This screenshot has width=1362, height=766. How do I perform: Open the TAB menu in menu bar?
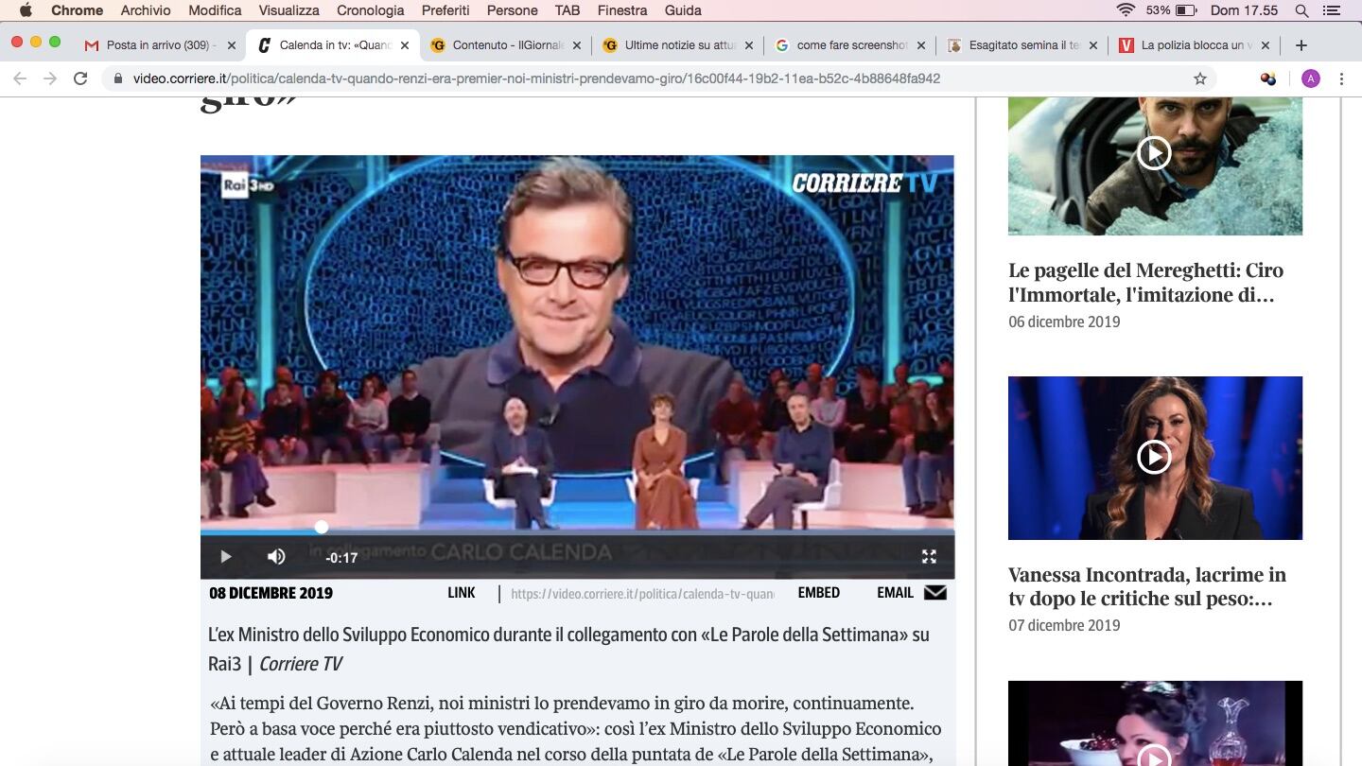(x=567, y=10)
